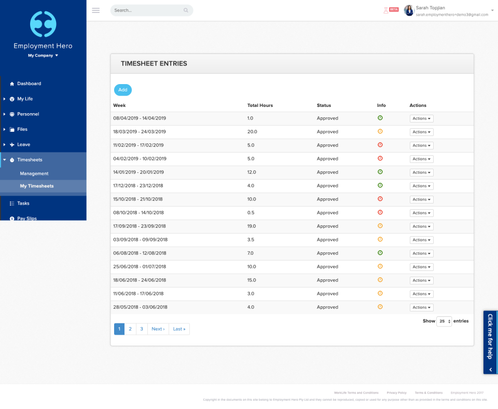Open Actions dropdown for 14/01/2019 week

(x=421, y=172)
